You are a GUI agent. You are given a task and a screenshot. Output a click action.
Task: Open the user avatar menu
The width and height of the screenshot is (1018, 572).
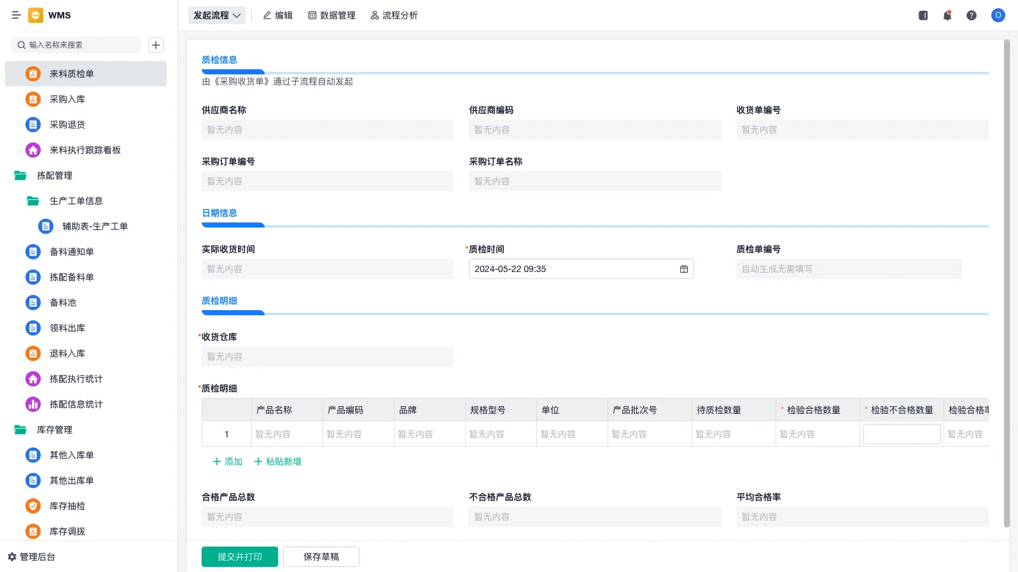(998, 15)
